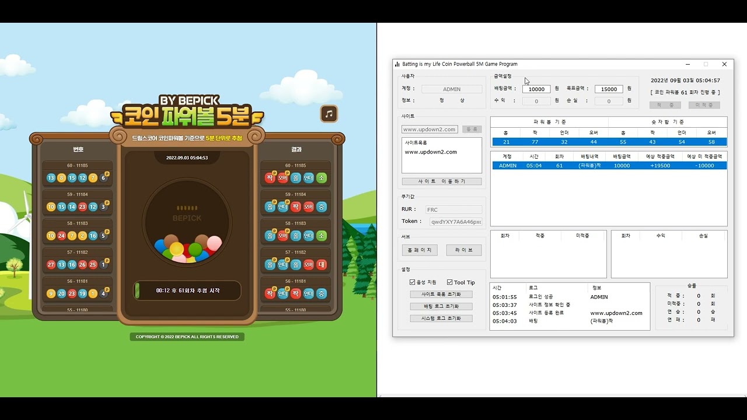747x420 pixels.
Task: Click green 소 result badge in round 60-11185
Action: coord(322,178)
